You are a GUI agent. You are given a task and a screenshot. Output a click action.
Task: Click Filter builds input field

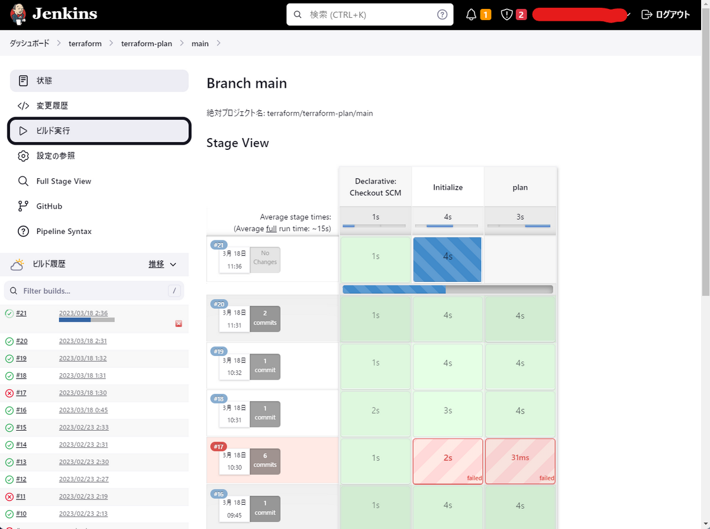pos(94,291)
